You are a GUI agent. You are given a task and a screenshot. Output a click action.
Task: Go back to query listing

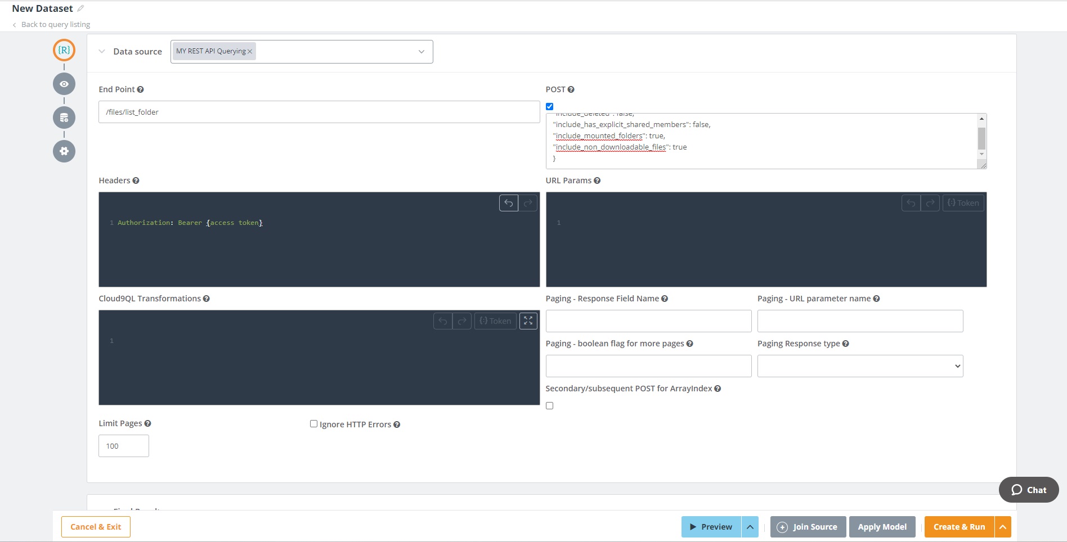point(55,24)
